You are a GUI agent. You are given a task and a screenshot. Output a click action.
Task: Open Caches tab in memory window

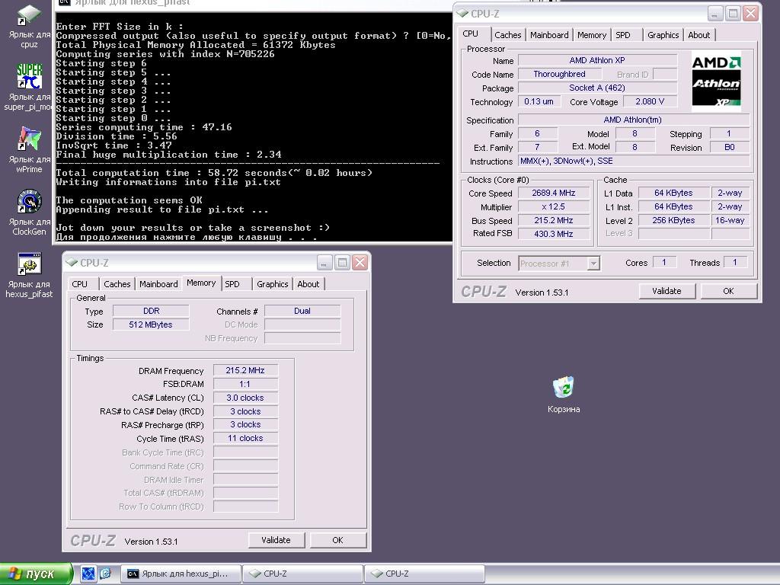pos(117,284)
